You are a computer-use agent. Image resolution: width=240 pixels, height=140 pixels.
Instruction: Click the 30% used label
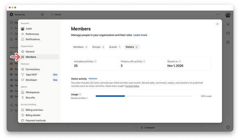coord(206,96)
